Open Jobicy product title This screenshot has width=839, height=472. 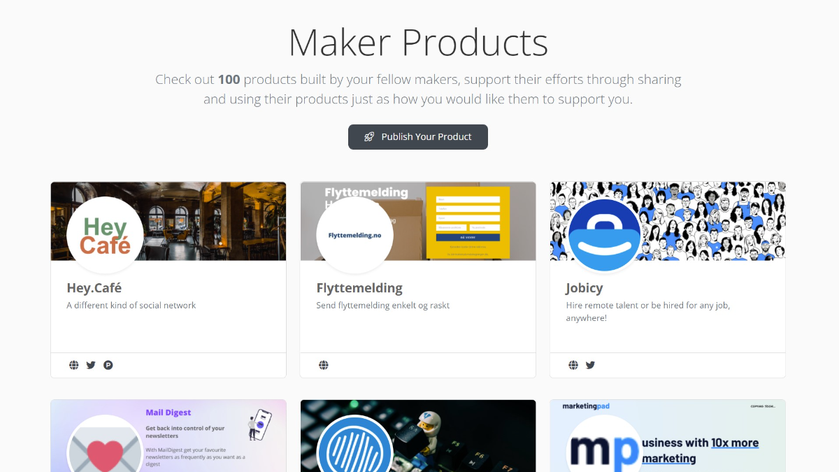[x=585, y=288]
